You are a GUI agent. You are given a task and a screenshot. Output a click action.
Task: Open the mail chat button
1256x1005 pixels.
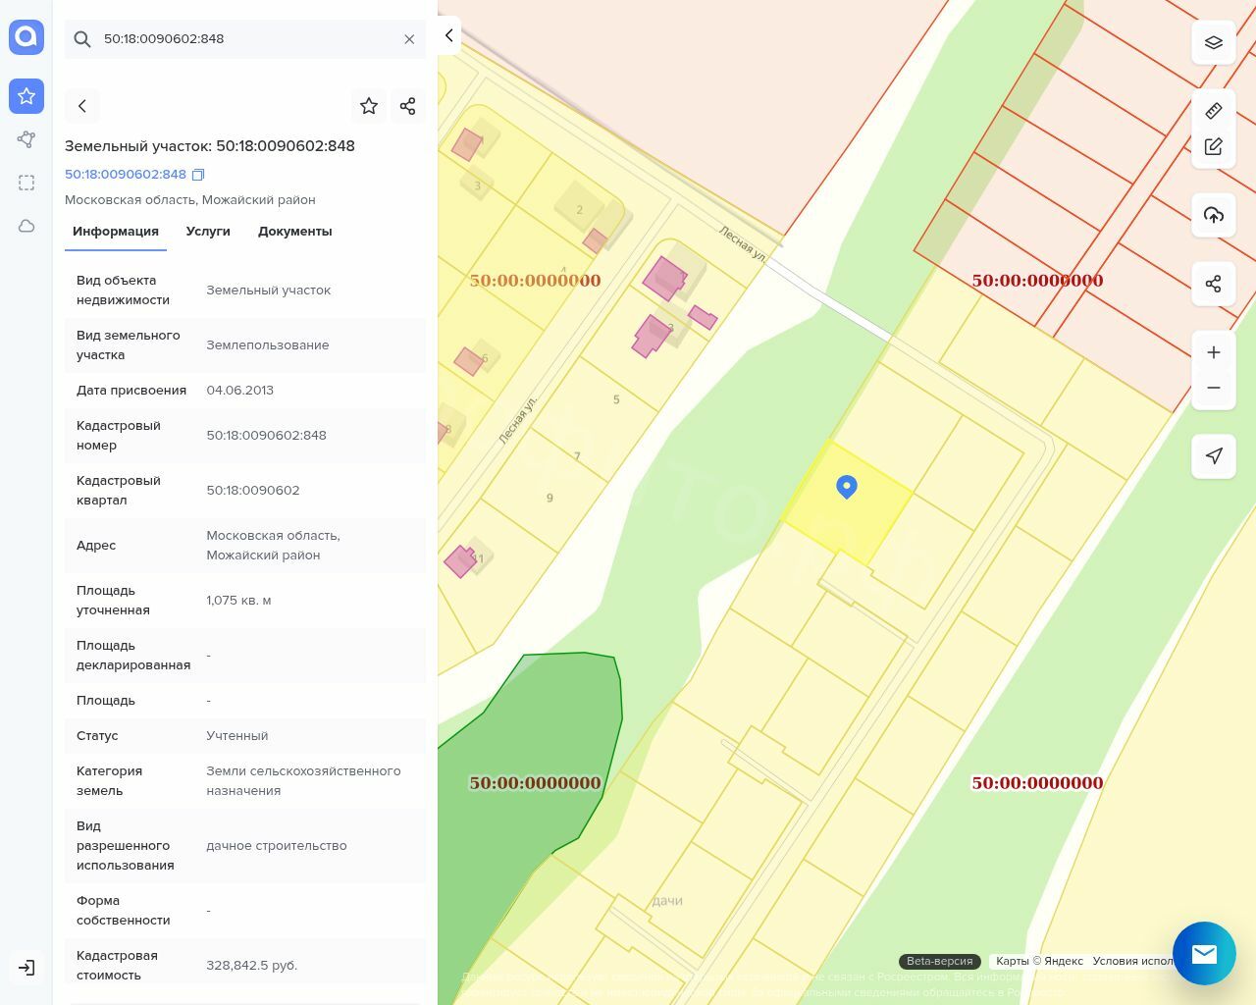pos(1204,953)
